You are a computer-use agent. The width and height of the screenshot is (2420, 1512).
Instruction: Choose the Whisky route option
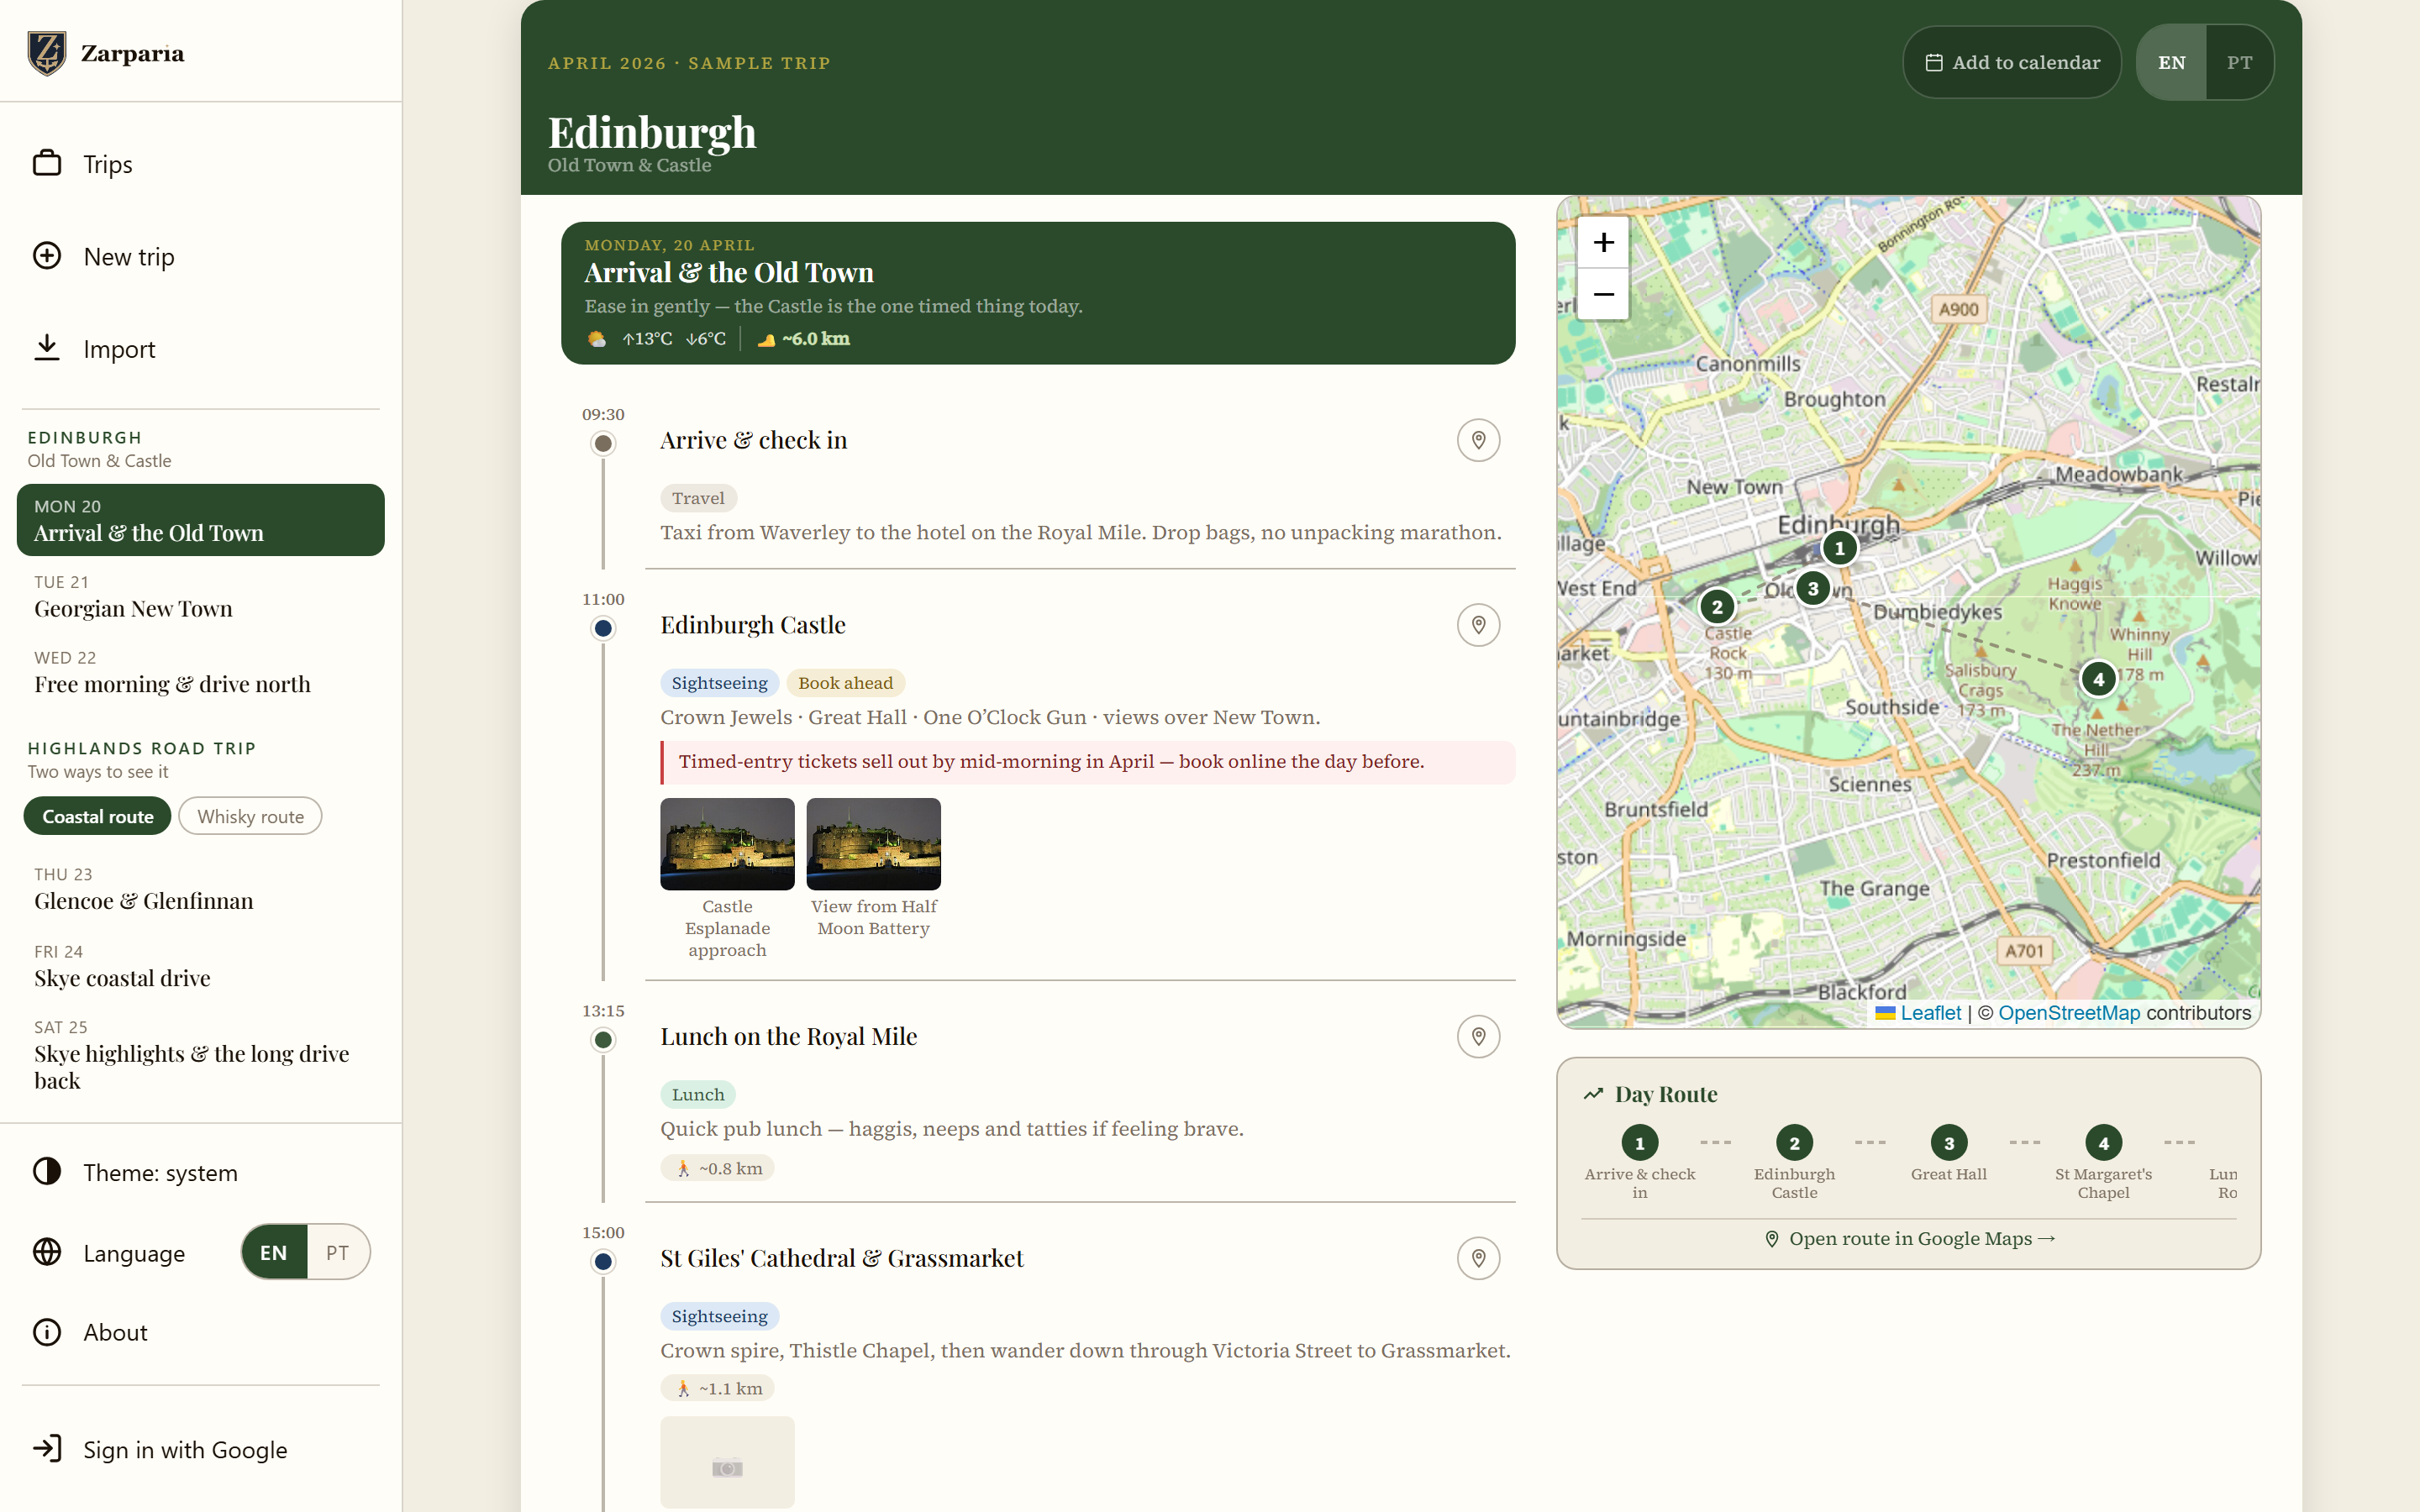pyautogui.click(x=250, y=816)
